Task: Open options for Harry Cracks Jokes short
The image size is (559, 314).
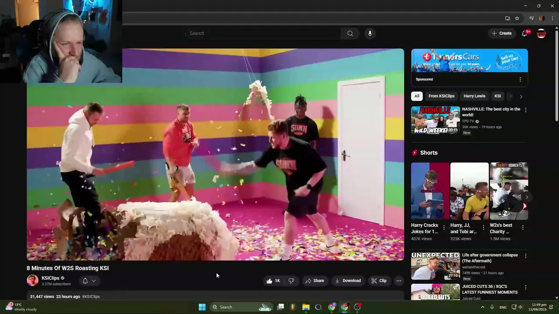Action: (444, 228)
